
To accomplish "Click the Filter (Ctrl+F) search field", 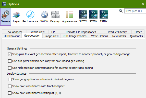I will pyautogui.click(x=135, y=11).
